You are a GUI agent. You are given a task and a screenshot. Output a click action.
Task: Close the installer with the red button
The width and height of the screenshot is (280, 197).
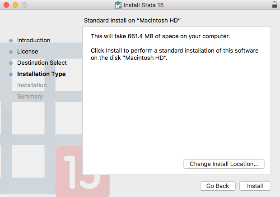click(6, 5)
